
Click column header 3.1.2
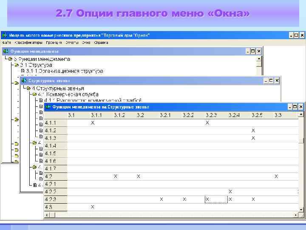pyautogui.click(x=119, y=115)
